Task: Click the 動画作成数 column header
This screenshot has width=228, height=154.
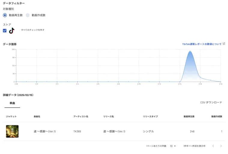Action: (216, 116)
